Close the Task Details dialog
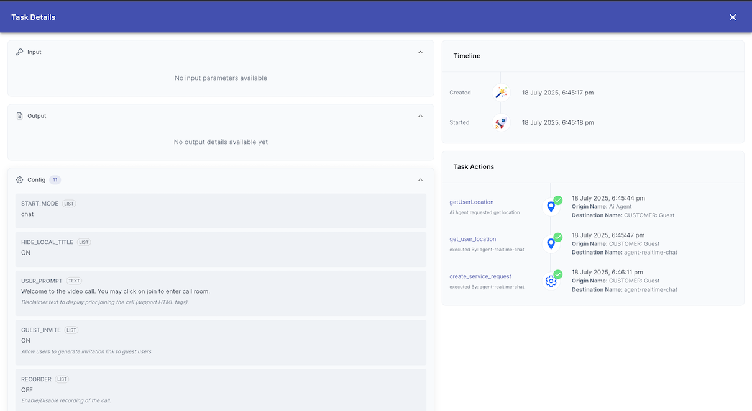This screenshot has width=752, height=411. pos(733,17)
